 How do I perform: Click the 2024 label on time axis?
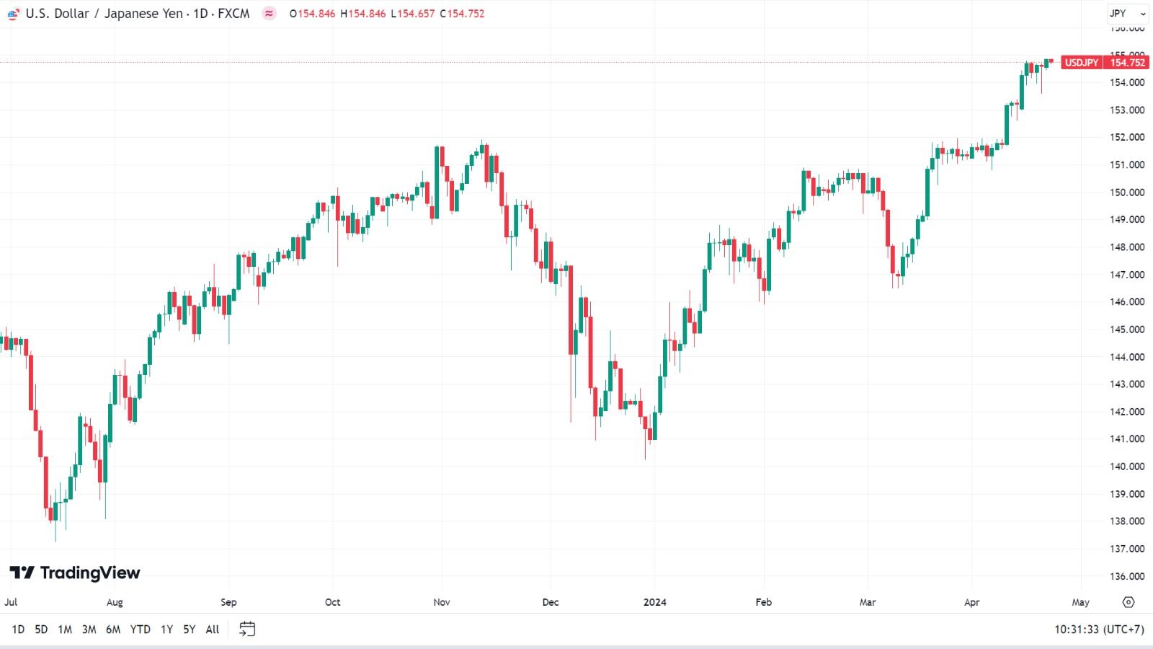[655, 602]
